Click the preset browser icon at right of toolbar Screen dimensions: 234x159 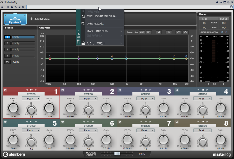231,7
